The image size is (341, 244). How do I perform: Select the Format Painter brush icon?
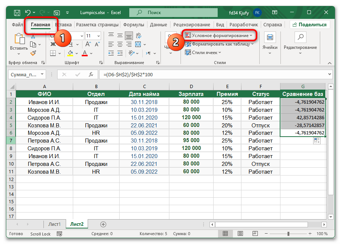click(33, 53)
